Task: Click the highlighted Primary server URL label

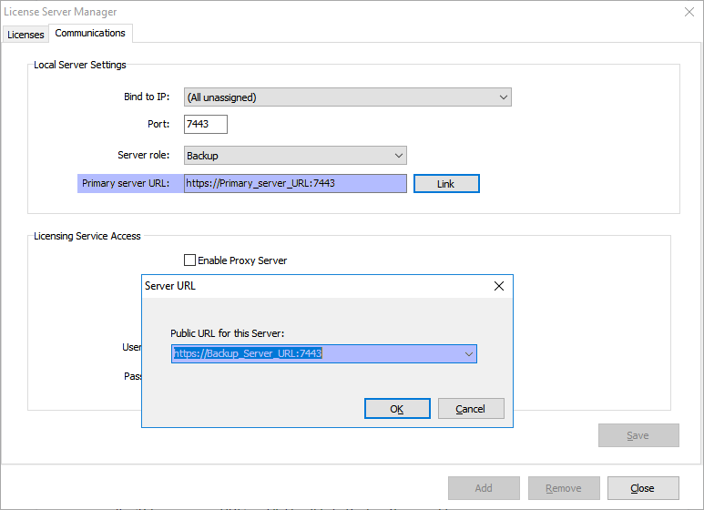Action: click(127, 183)
